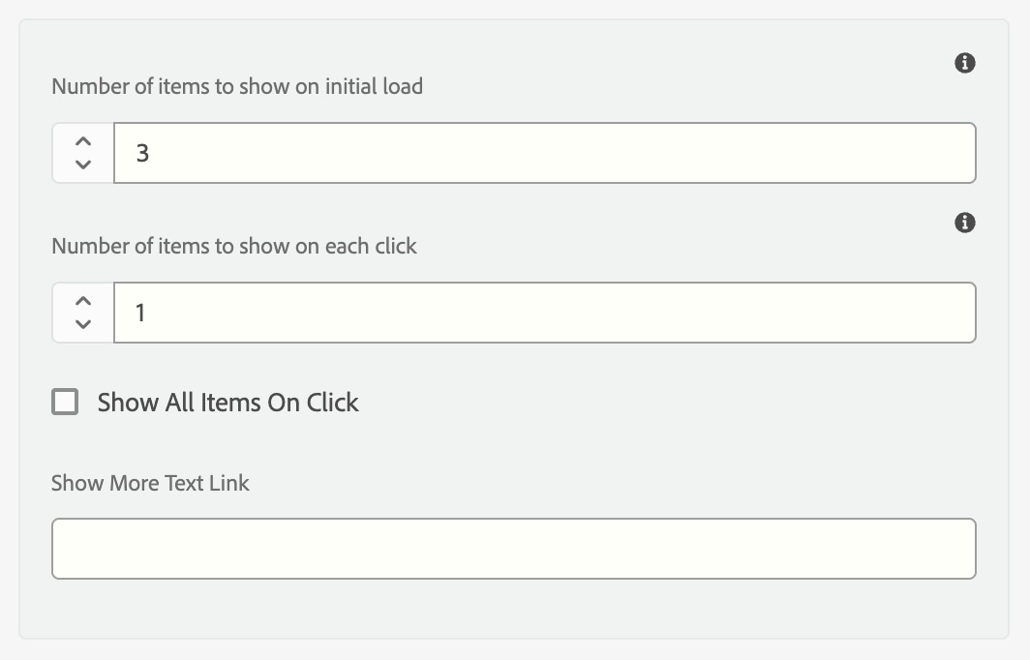Click up chevron on each click stepper
The width and height of the screenshot is (1030, 660).
pyautogui.click(x=81, y=301)
